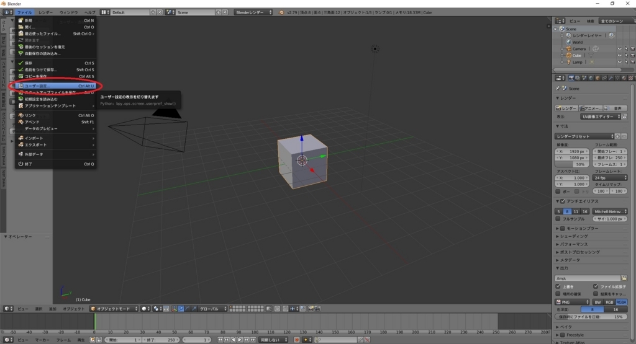The image size is (636, 344).
Task: Choose 新規 (New) from the File menu
Action: pyautogui.click(x=55, y=20)
